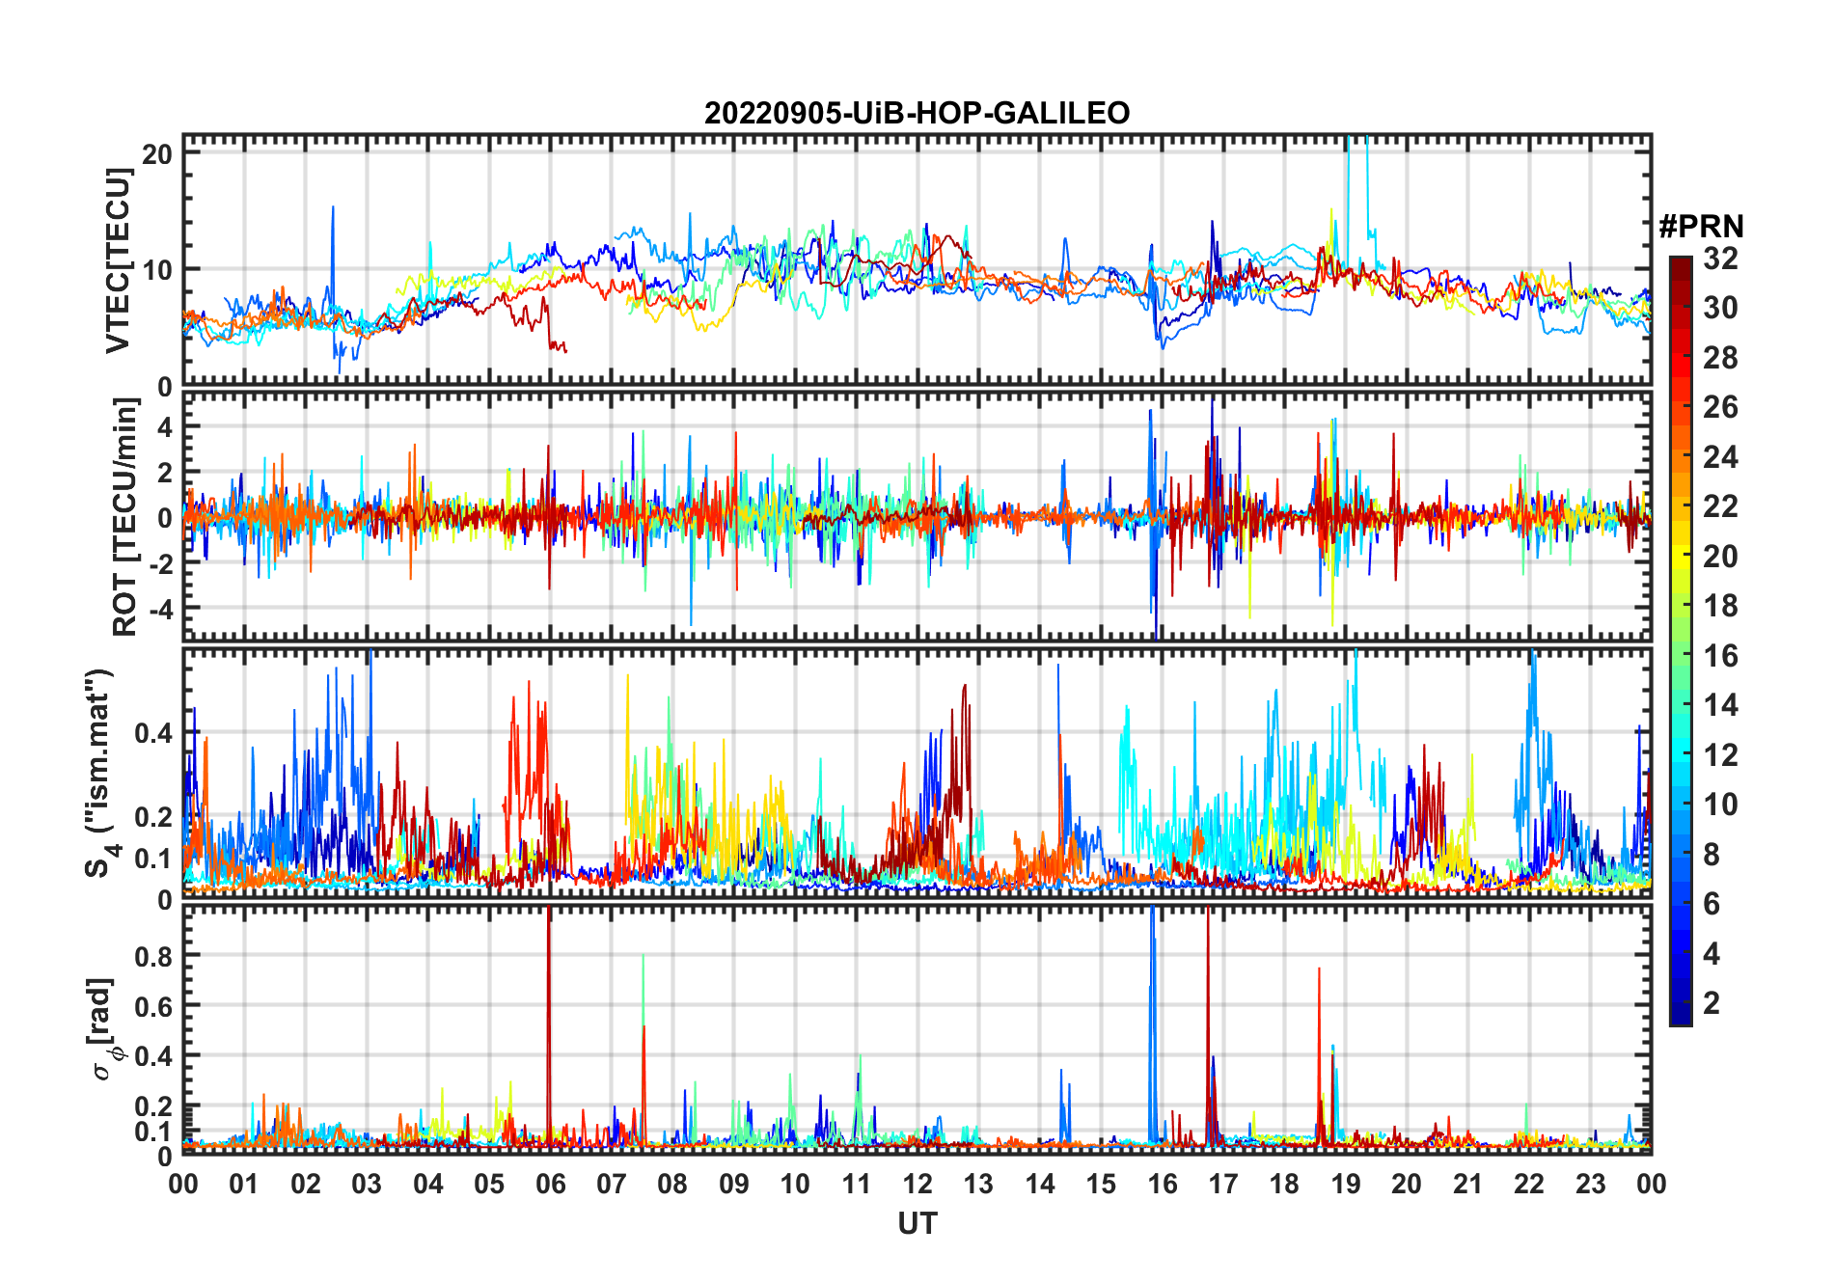Click the plot title 20220905-UiB-HOP-GALILEO
The height and width of the screenshot is (1283, 1835).
tap(917, 114)
